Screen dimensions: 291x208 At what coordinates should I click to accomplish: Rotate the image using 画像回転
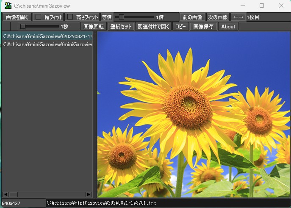click(93, 26)
